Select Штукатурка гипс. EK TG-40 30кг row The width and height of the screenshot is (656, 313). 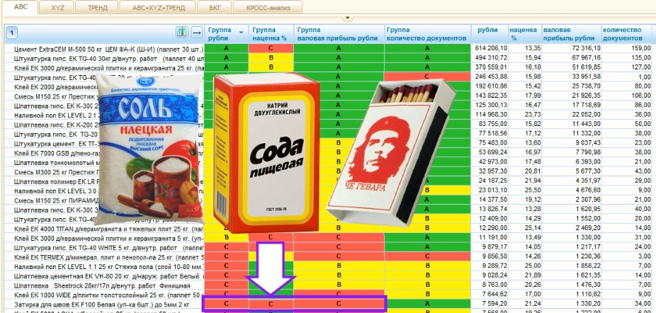[x=327, y=57]
